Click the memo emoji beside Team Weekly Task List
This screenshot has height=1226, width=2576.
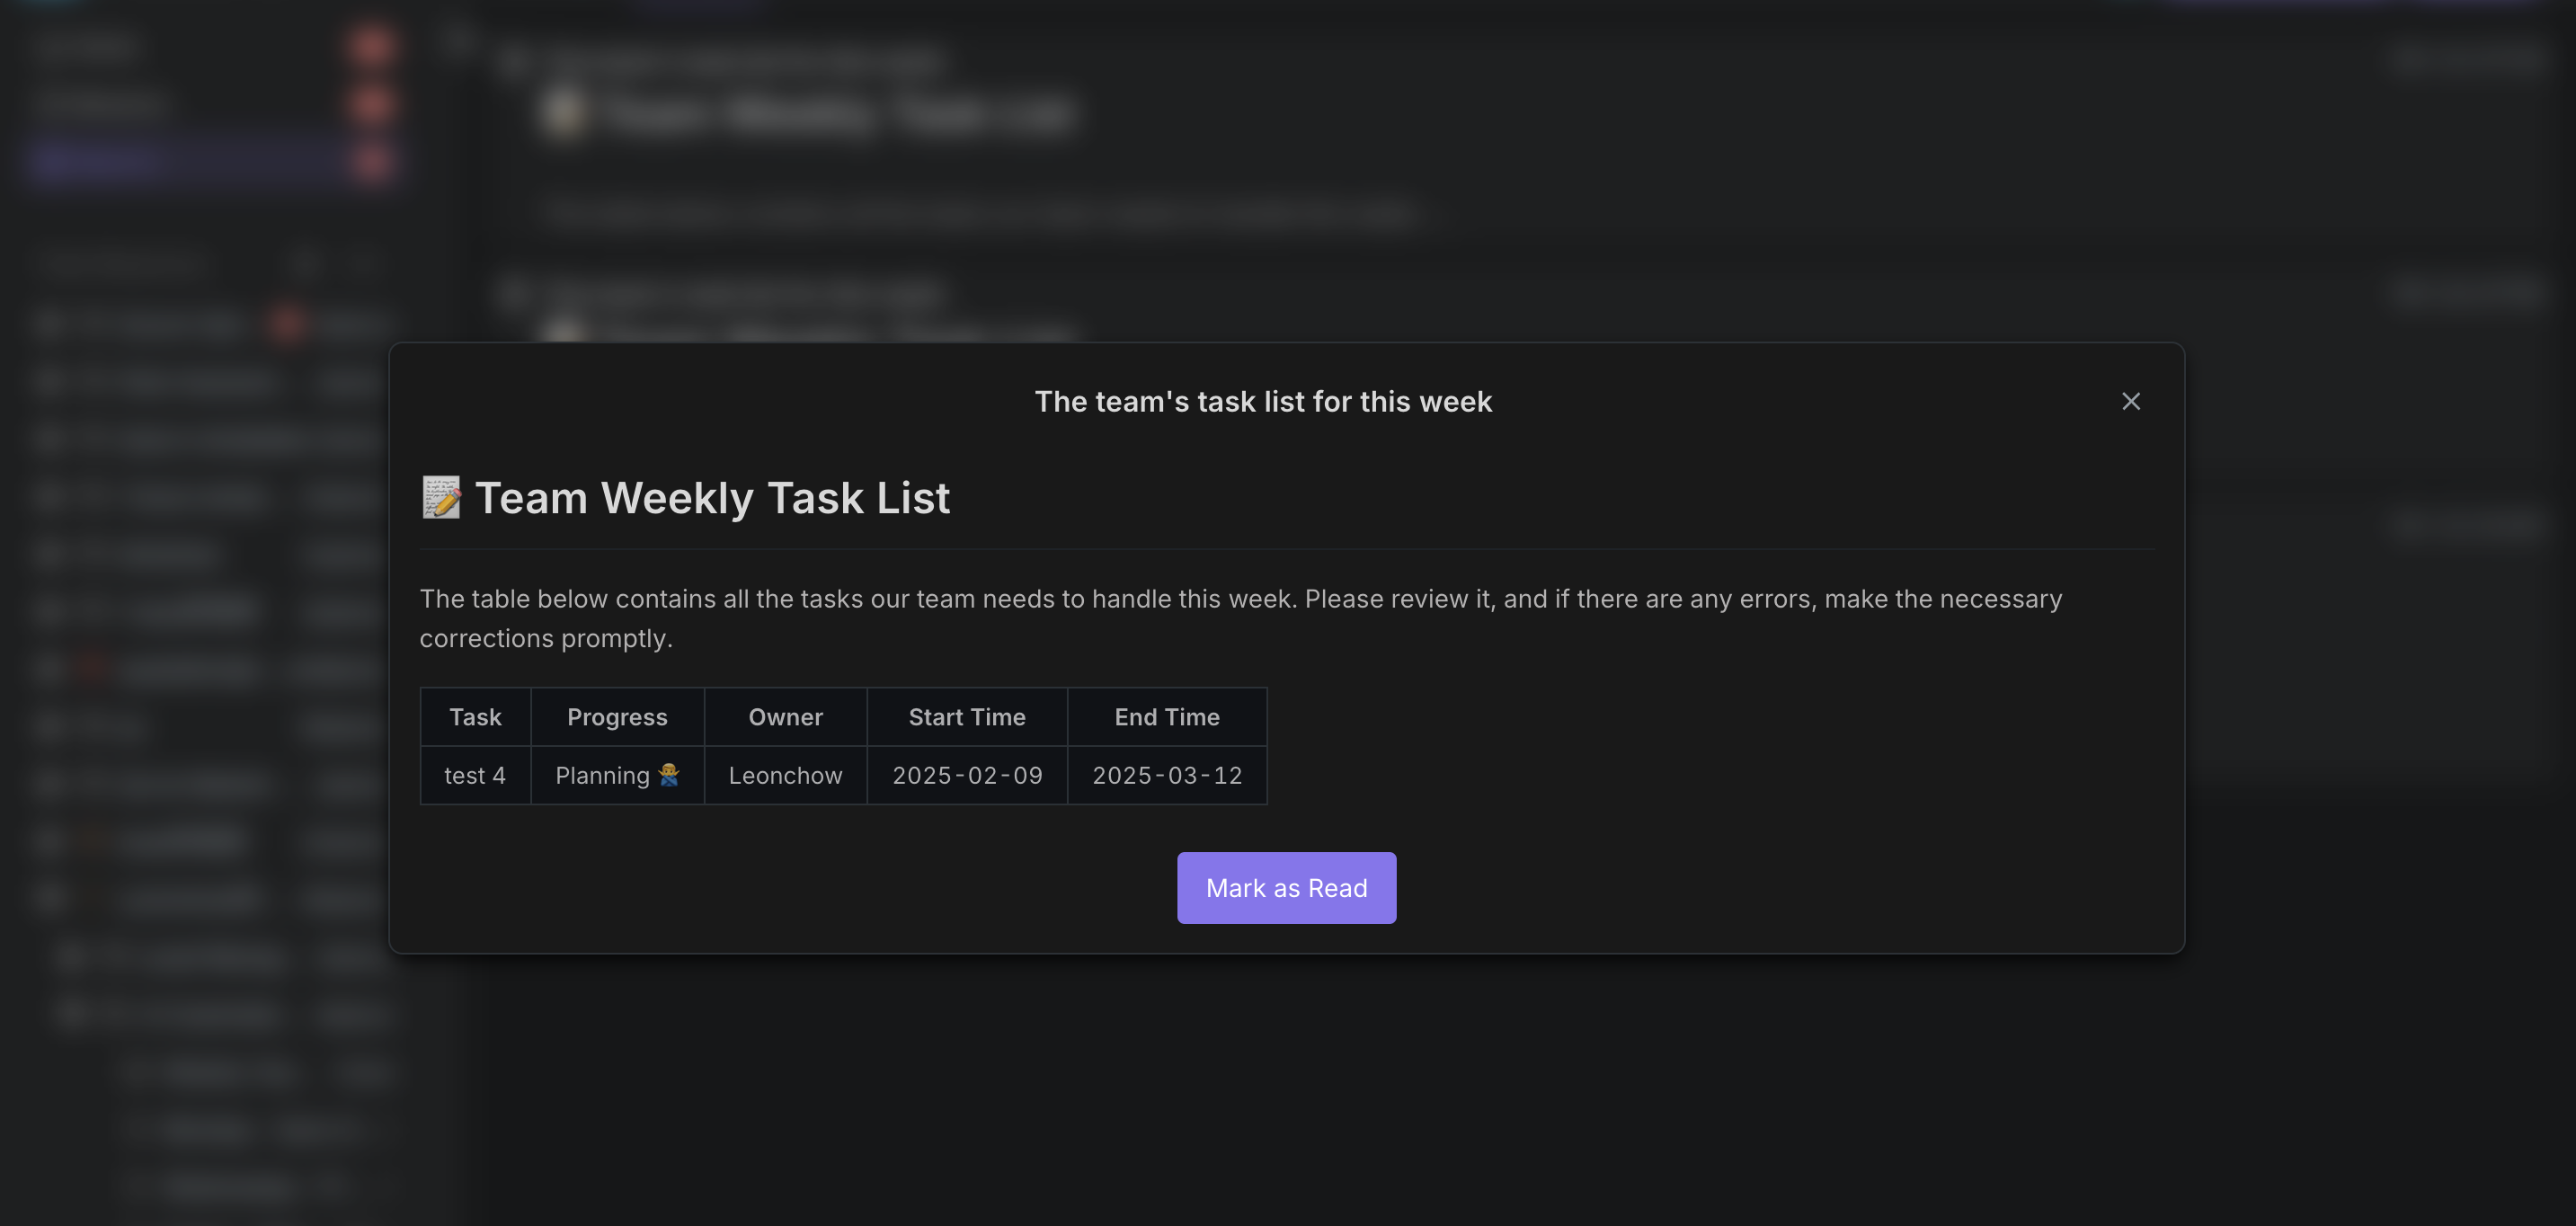pos(441,498)
